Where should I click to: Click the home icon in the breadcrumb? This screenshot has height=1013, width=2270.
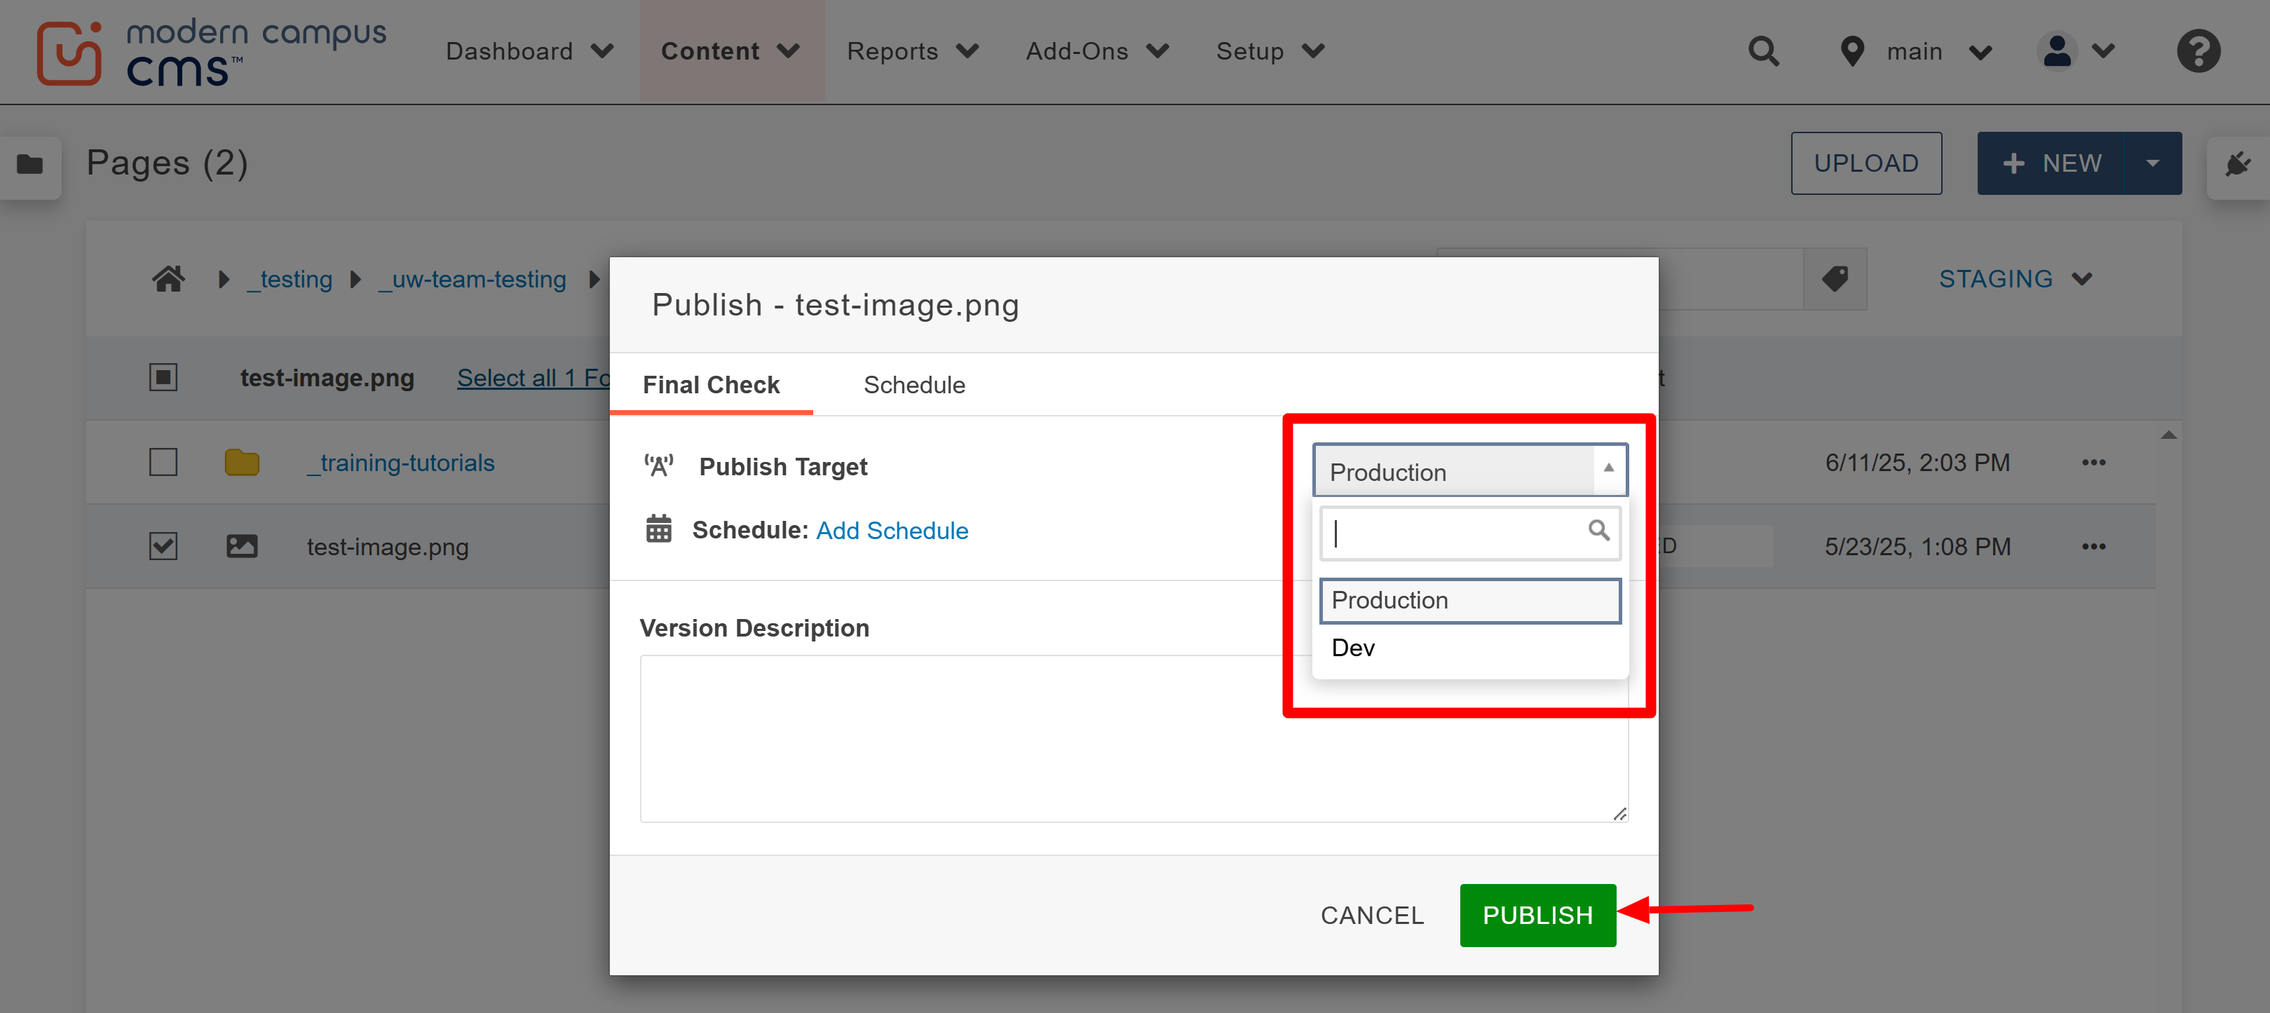(x=168, y=278)
